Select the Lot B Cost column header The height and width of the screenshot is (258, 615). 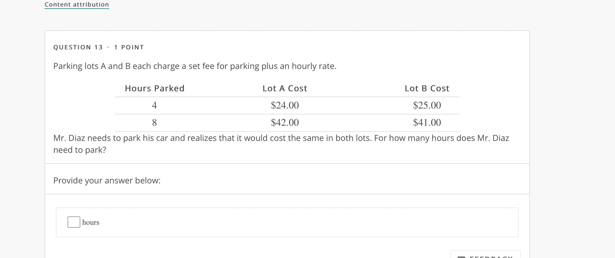(x=427, y=88)
